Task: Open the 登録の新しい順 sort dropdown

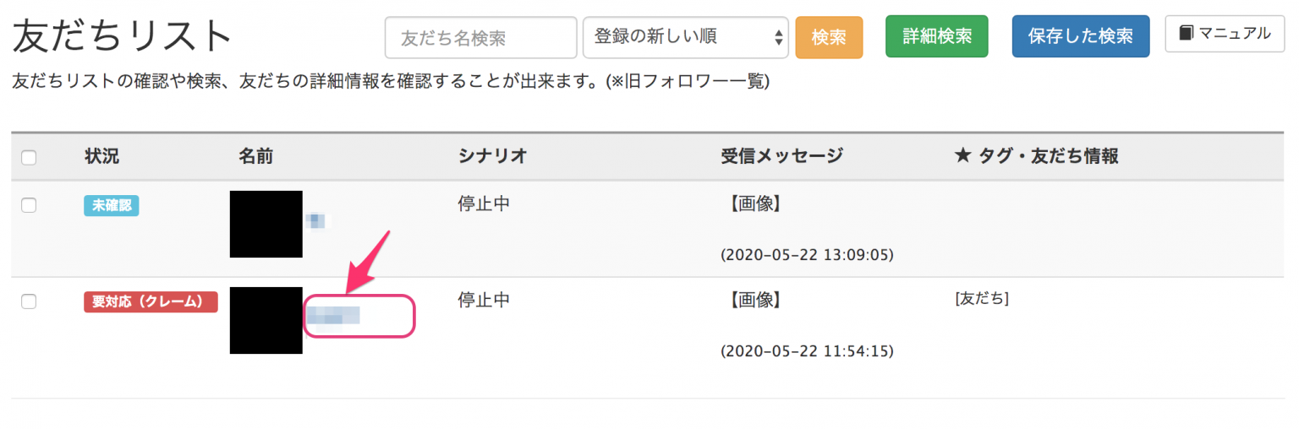Action: pyautogui.click(x=685, y=37)
